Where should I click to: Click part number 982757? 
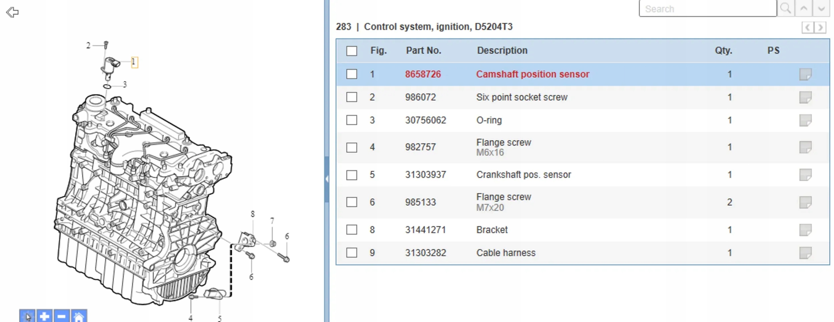pos(421,147)
